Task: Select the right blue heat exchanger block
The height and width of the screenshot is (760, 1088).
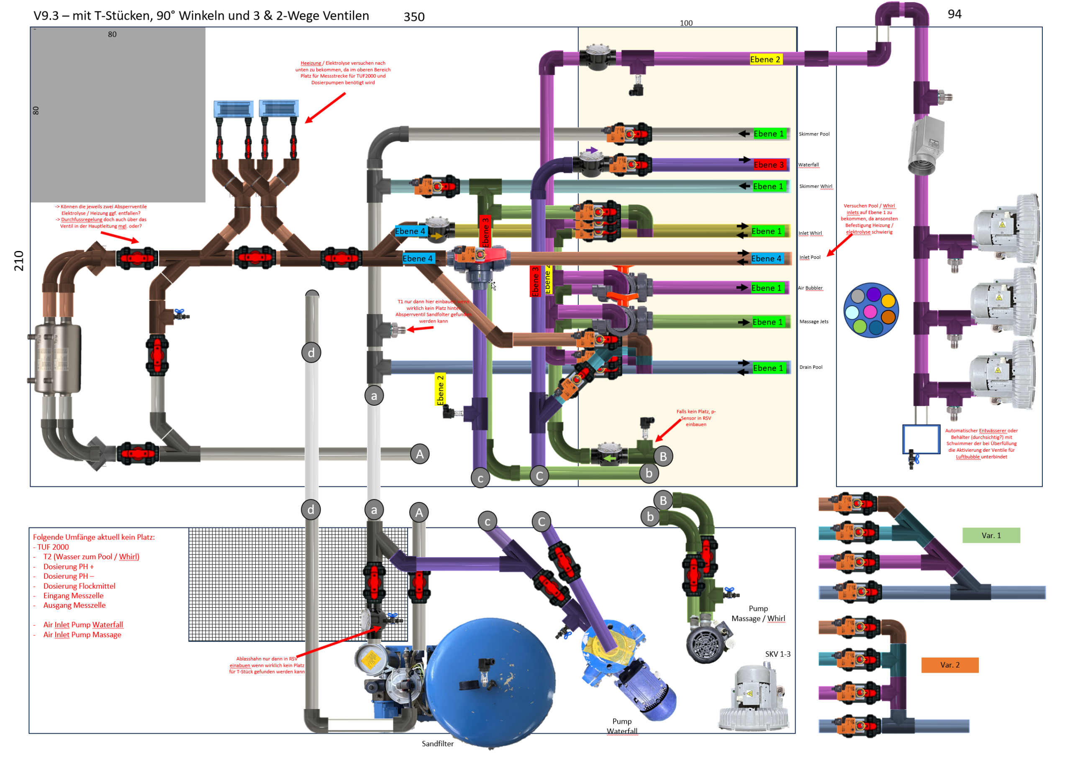Action: pyautogui.click(x=279, y=109)
